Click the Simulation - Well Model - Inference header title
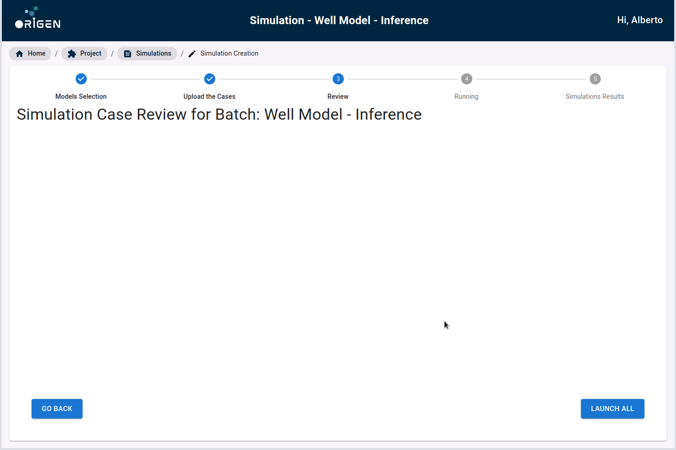Viewport: 676px width, 450px height. pos(339,20)
